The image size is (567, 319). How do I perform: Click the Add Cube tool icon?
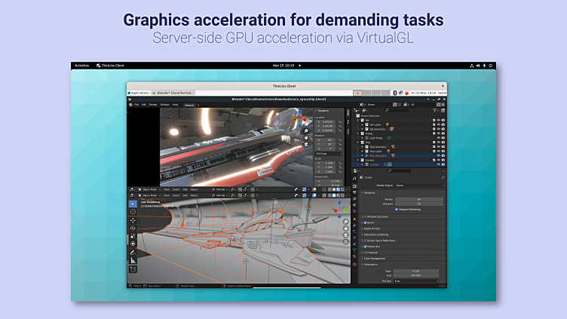[x=133, y=268]
